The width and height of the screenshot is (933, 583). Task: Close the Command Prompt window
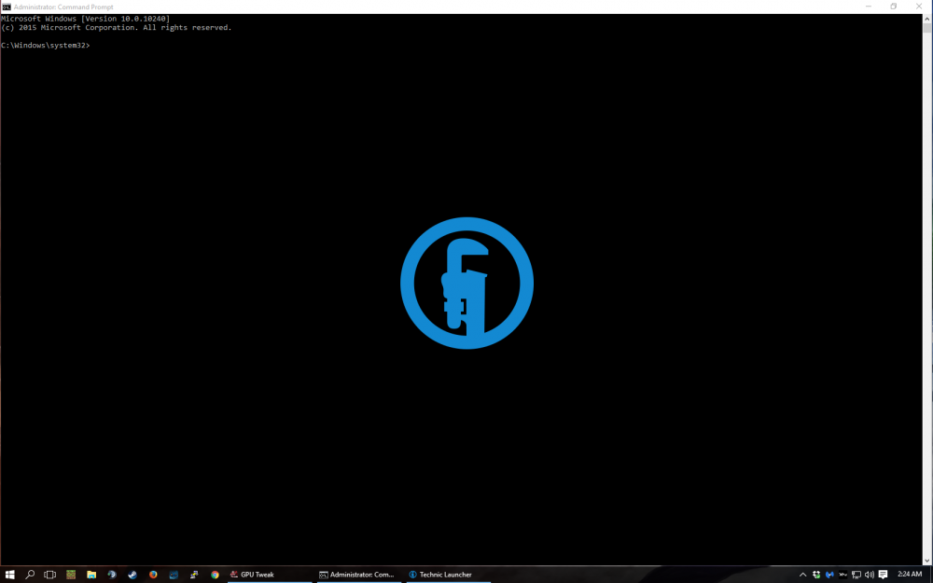[919, 7]
